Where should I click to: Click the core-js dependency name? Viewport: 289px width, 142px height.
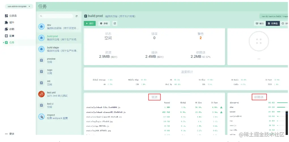[233, 125]
